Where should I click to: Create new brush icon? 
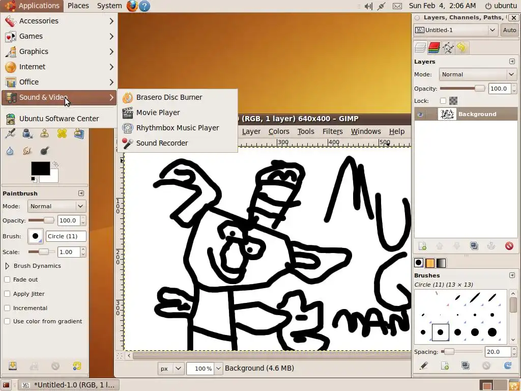445,366
